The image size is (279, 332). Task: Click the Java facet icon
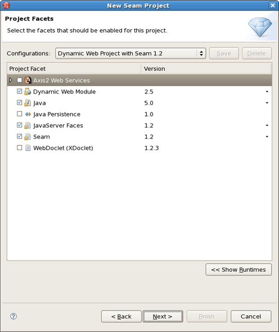[28, 103]
